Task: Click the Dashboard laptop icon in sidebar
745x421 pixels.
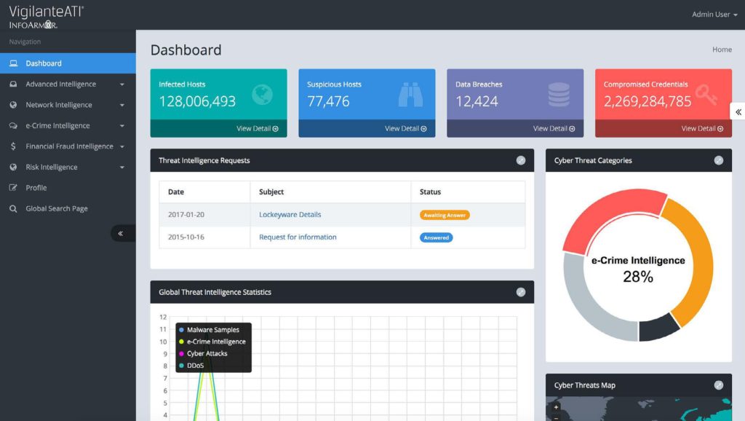Action: [13, 63]
